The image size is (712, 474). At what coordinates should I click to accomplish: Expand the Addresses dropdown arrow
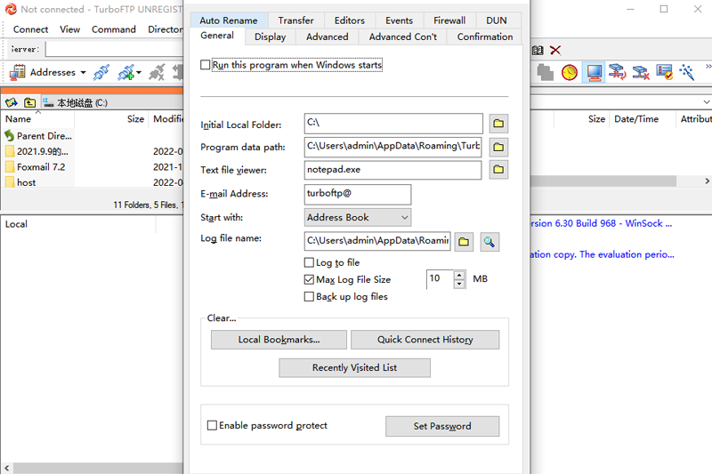[x=83, y=73]
